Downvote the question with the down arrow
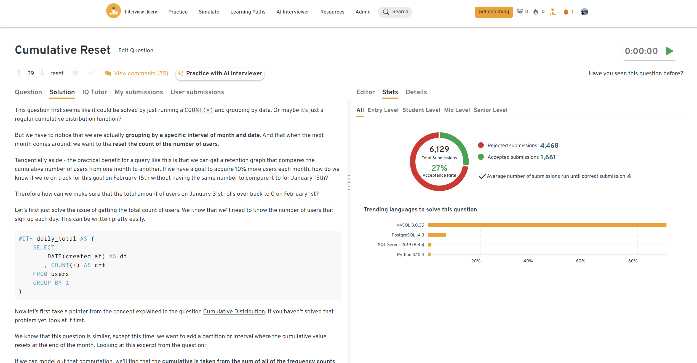This screenshot has height=363, width=697. [42, 73]
